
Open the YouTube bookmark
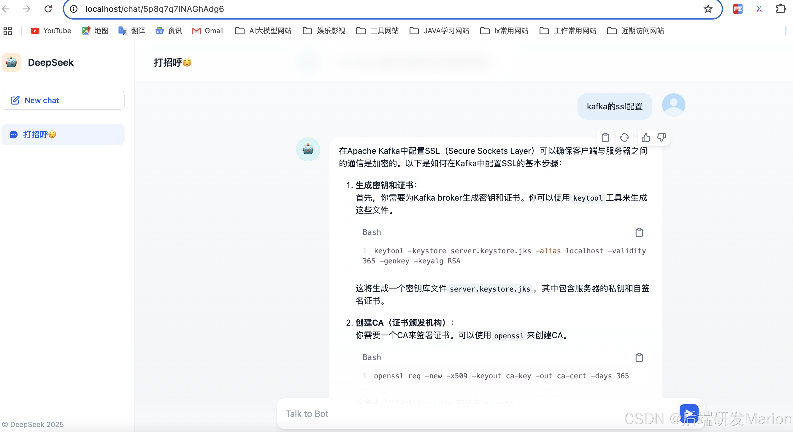[51, 31]
